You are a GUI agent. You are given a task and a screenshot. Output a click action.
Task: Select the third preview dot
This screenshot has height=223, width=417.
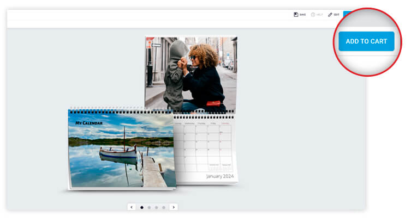click(x=156, y=207)
